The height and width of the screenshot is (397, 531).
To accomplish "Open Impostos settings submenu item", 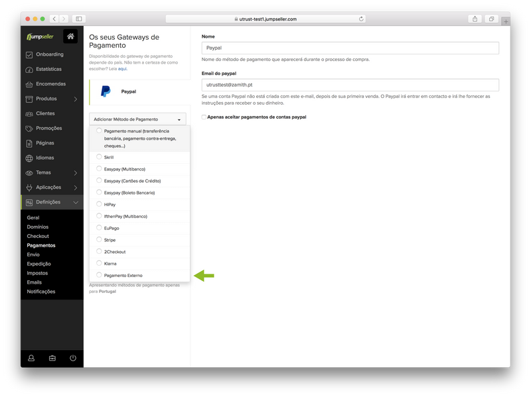I will [37, 273].
